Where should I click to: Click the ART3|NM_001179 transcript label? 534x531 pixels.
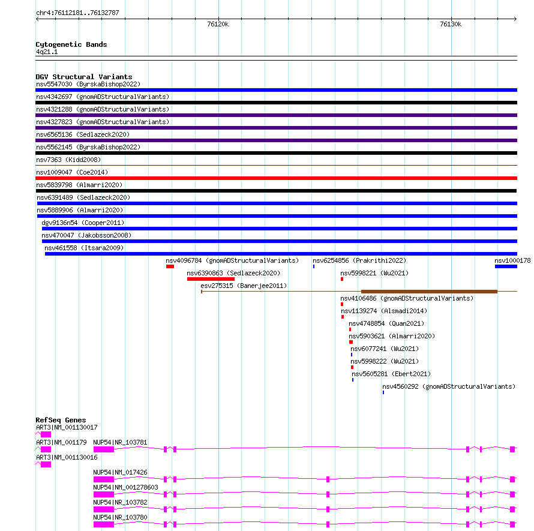point(61,442)
